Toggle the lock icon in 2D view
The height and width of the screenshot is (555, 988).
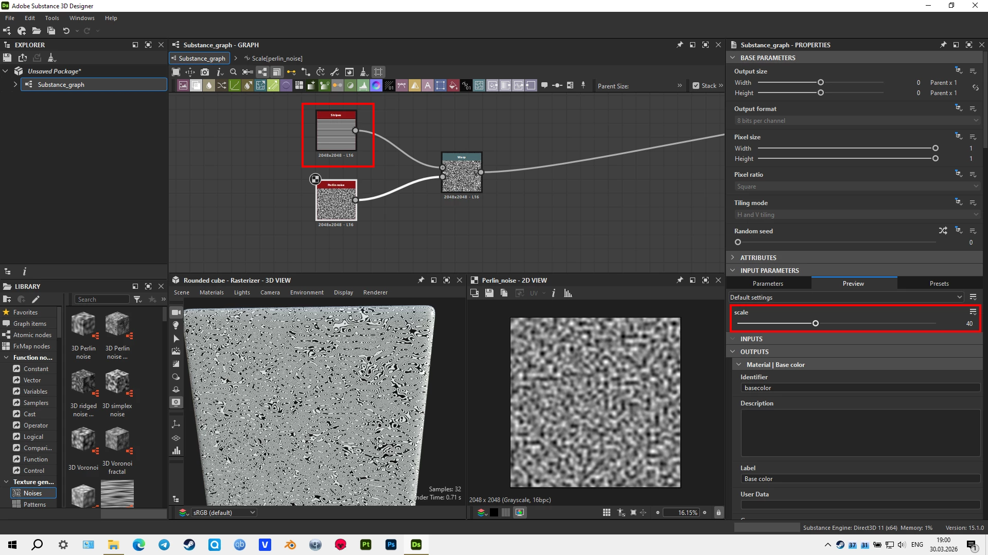tap(718, 512)
